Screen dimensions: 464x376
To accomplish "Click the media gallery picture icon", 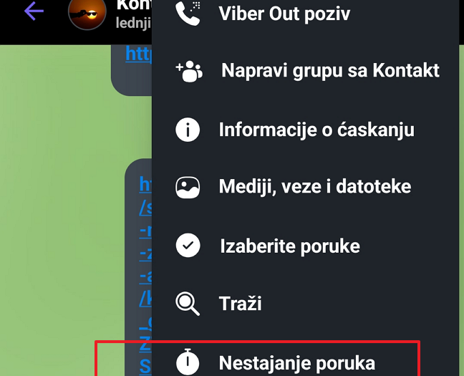I will pos(188,188).
